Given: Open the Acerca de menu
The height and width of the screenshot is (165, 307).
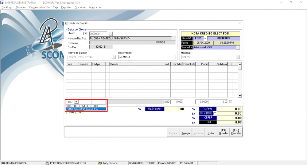Looking at the screenshot, I should (95, 7).
